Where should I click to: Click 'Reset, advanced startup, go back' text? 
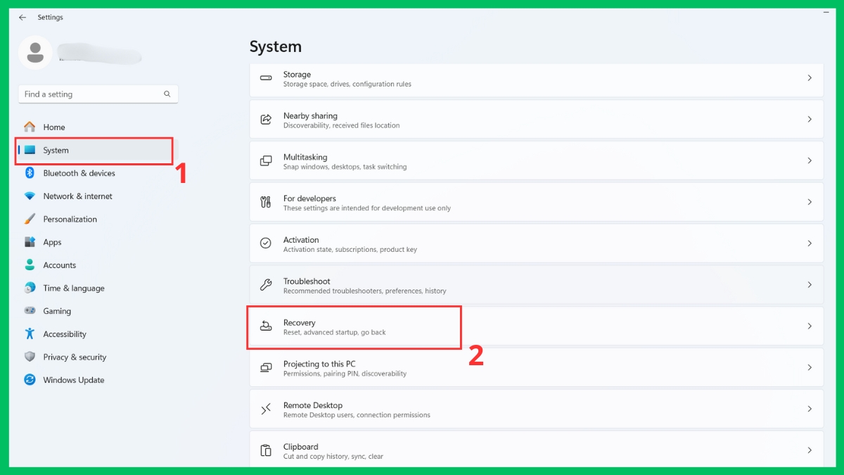tap(335, 333)
